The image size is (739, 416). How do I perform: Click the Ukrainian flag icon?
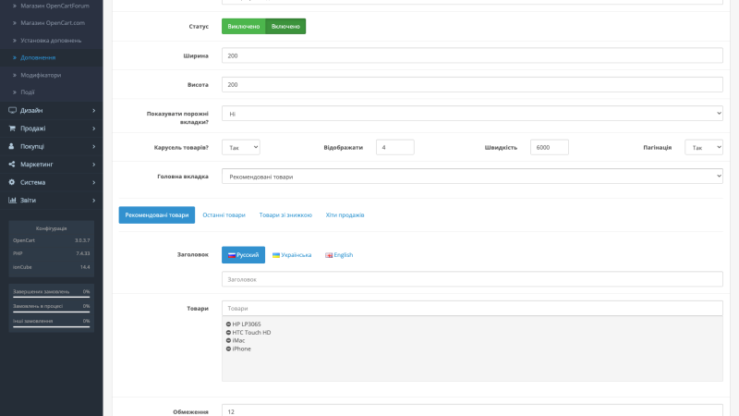(x=276, y=255)
